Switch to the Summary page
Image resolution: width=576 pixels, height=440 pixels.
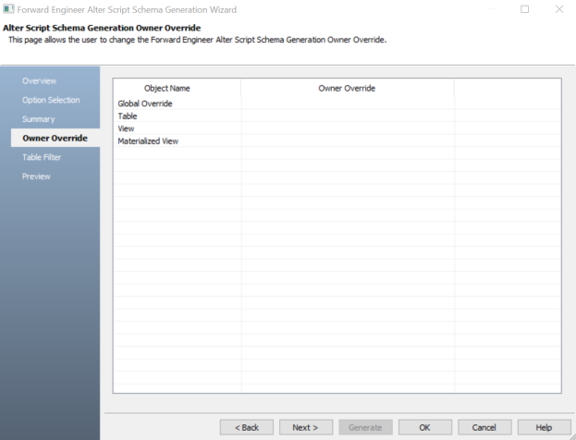(x=38, y=119)
